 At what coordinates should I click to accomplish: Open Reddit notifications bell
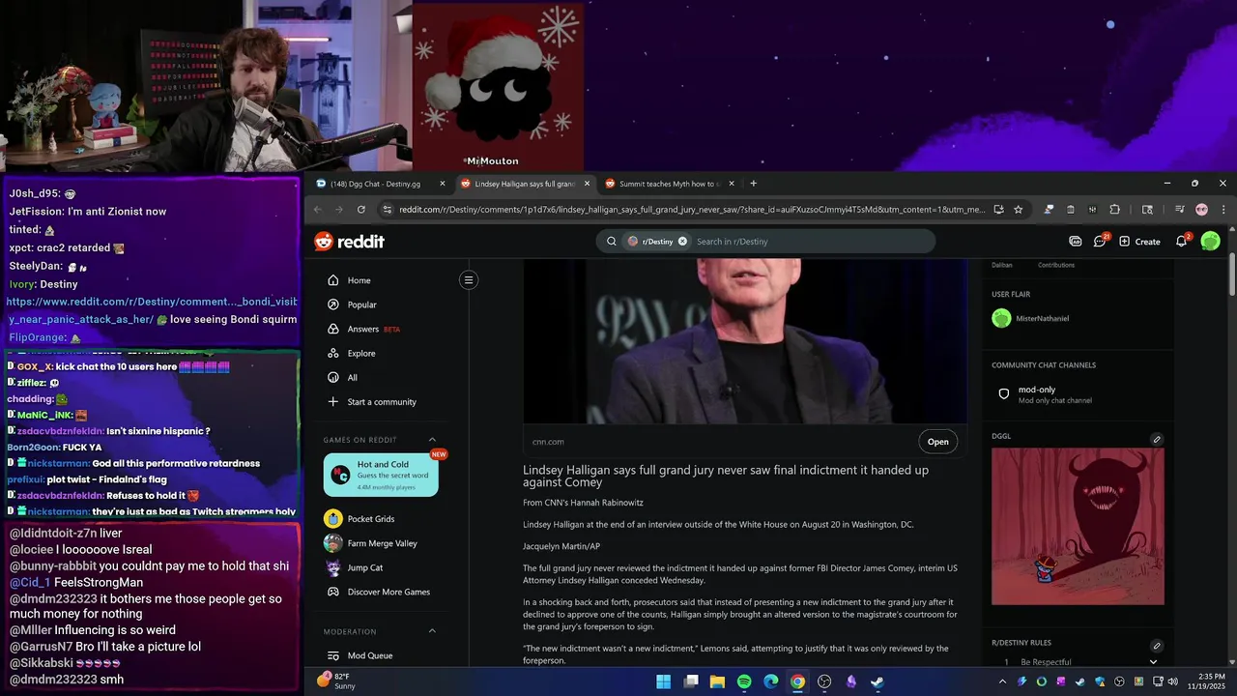point(1181,242)
